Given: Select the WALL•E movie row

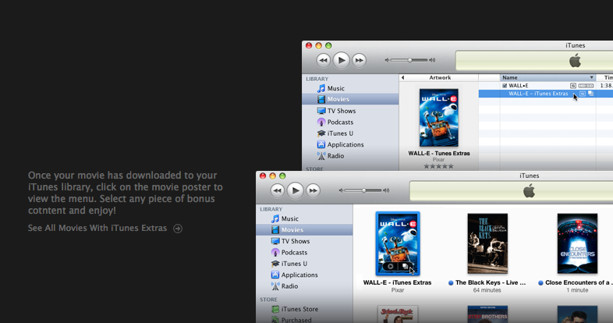Looking at the screenshot, I should pyautogui.click(x=546, y=86).
